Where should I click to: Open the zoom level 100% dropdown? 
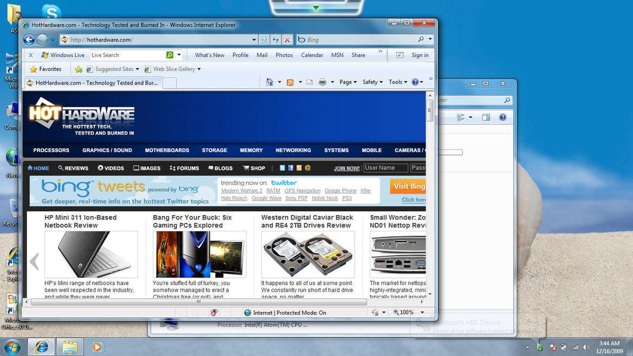[x=422, y=312]
